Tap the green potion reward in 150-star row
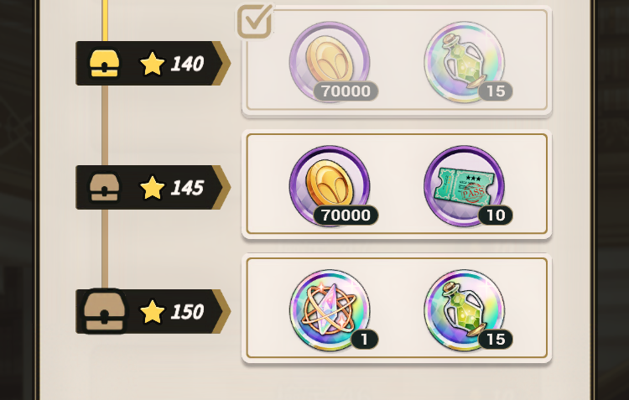Image resolution: width=629 pixels, height=400 pixels. click(465, 309)
